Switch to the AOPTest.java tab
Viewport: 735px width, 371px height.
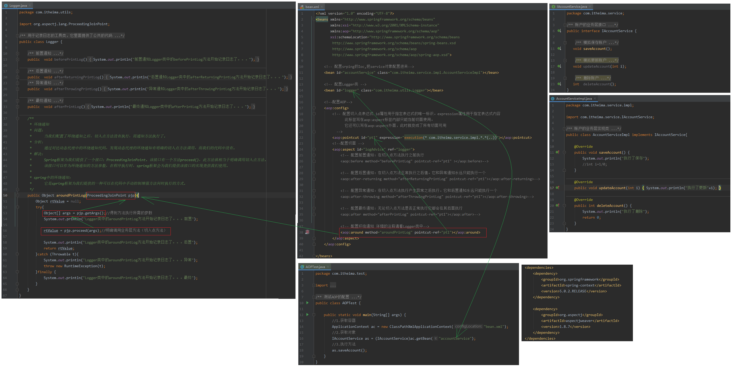click(315, 267)
